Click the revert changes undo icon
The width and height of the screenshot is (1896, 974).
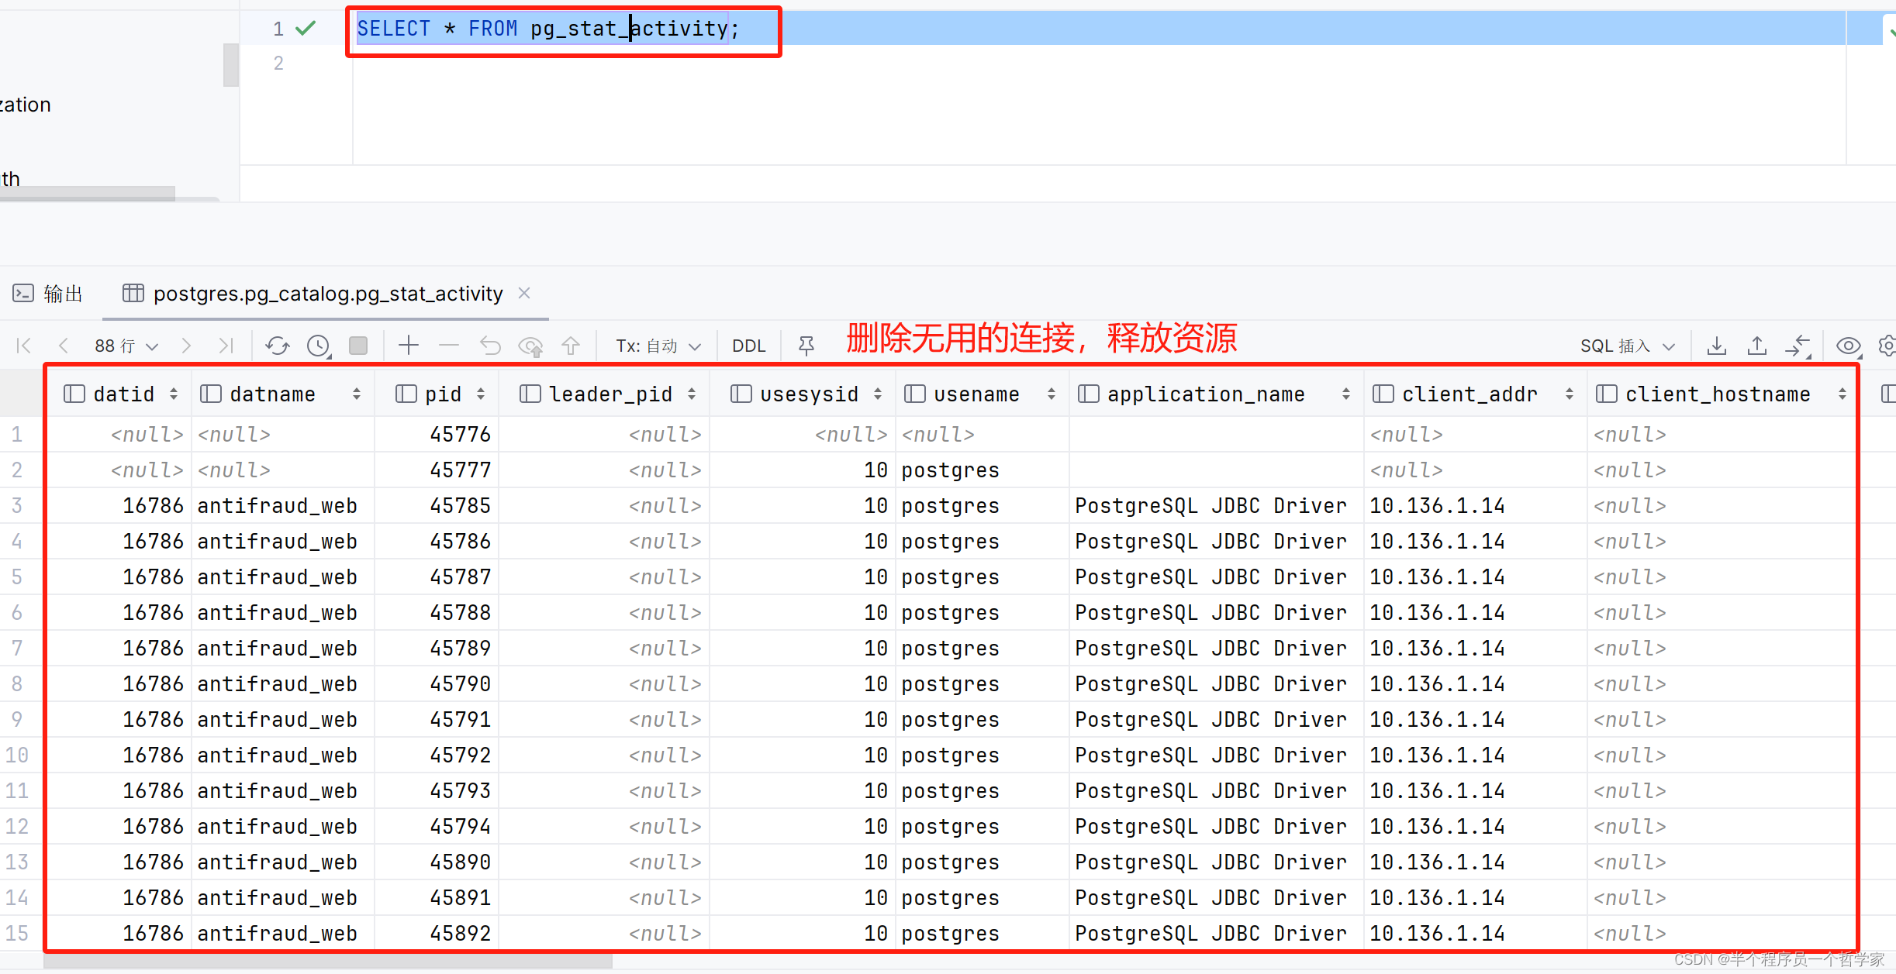click(x=490, y=346)
